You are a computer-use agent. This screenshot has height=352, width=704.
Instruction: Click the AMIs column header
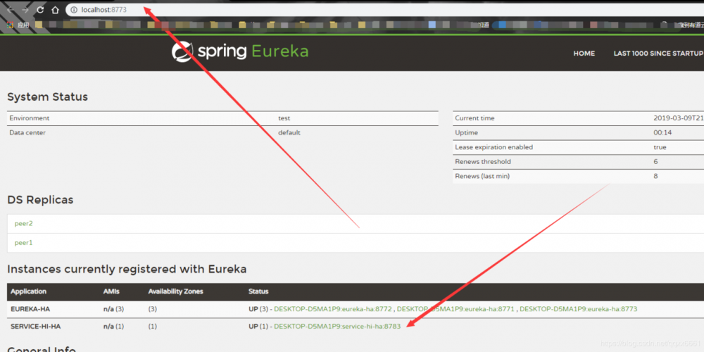pos(111,291)
